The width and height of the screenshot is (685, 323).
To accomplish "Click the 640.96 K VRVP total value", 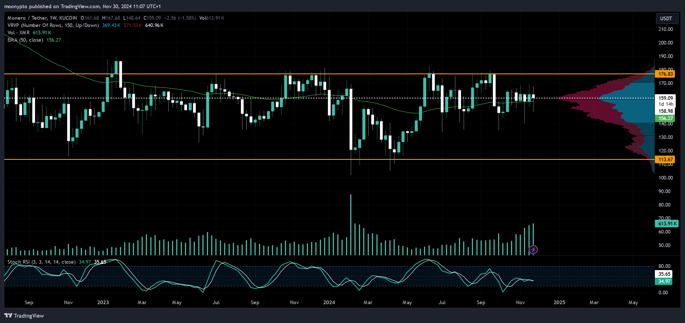I will point(154,25).
